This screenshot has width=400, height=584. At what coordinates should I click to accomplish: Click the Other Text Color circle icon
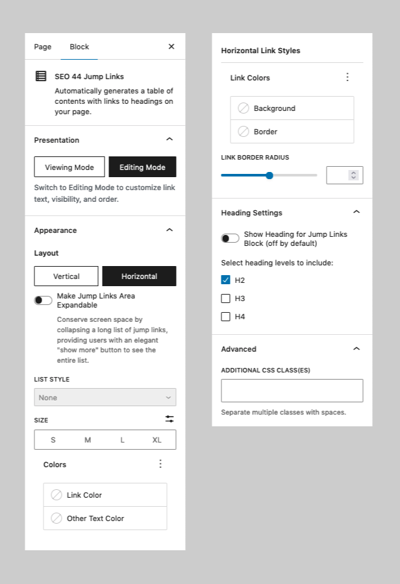(x=56, y=518)
